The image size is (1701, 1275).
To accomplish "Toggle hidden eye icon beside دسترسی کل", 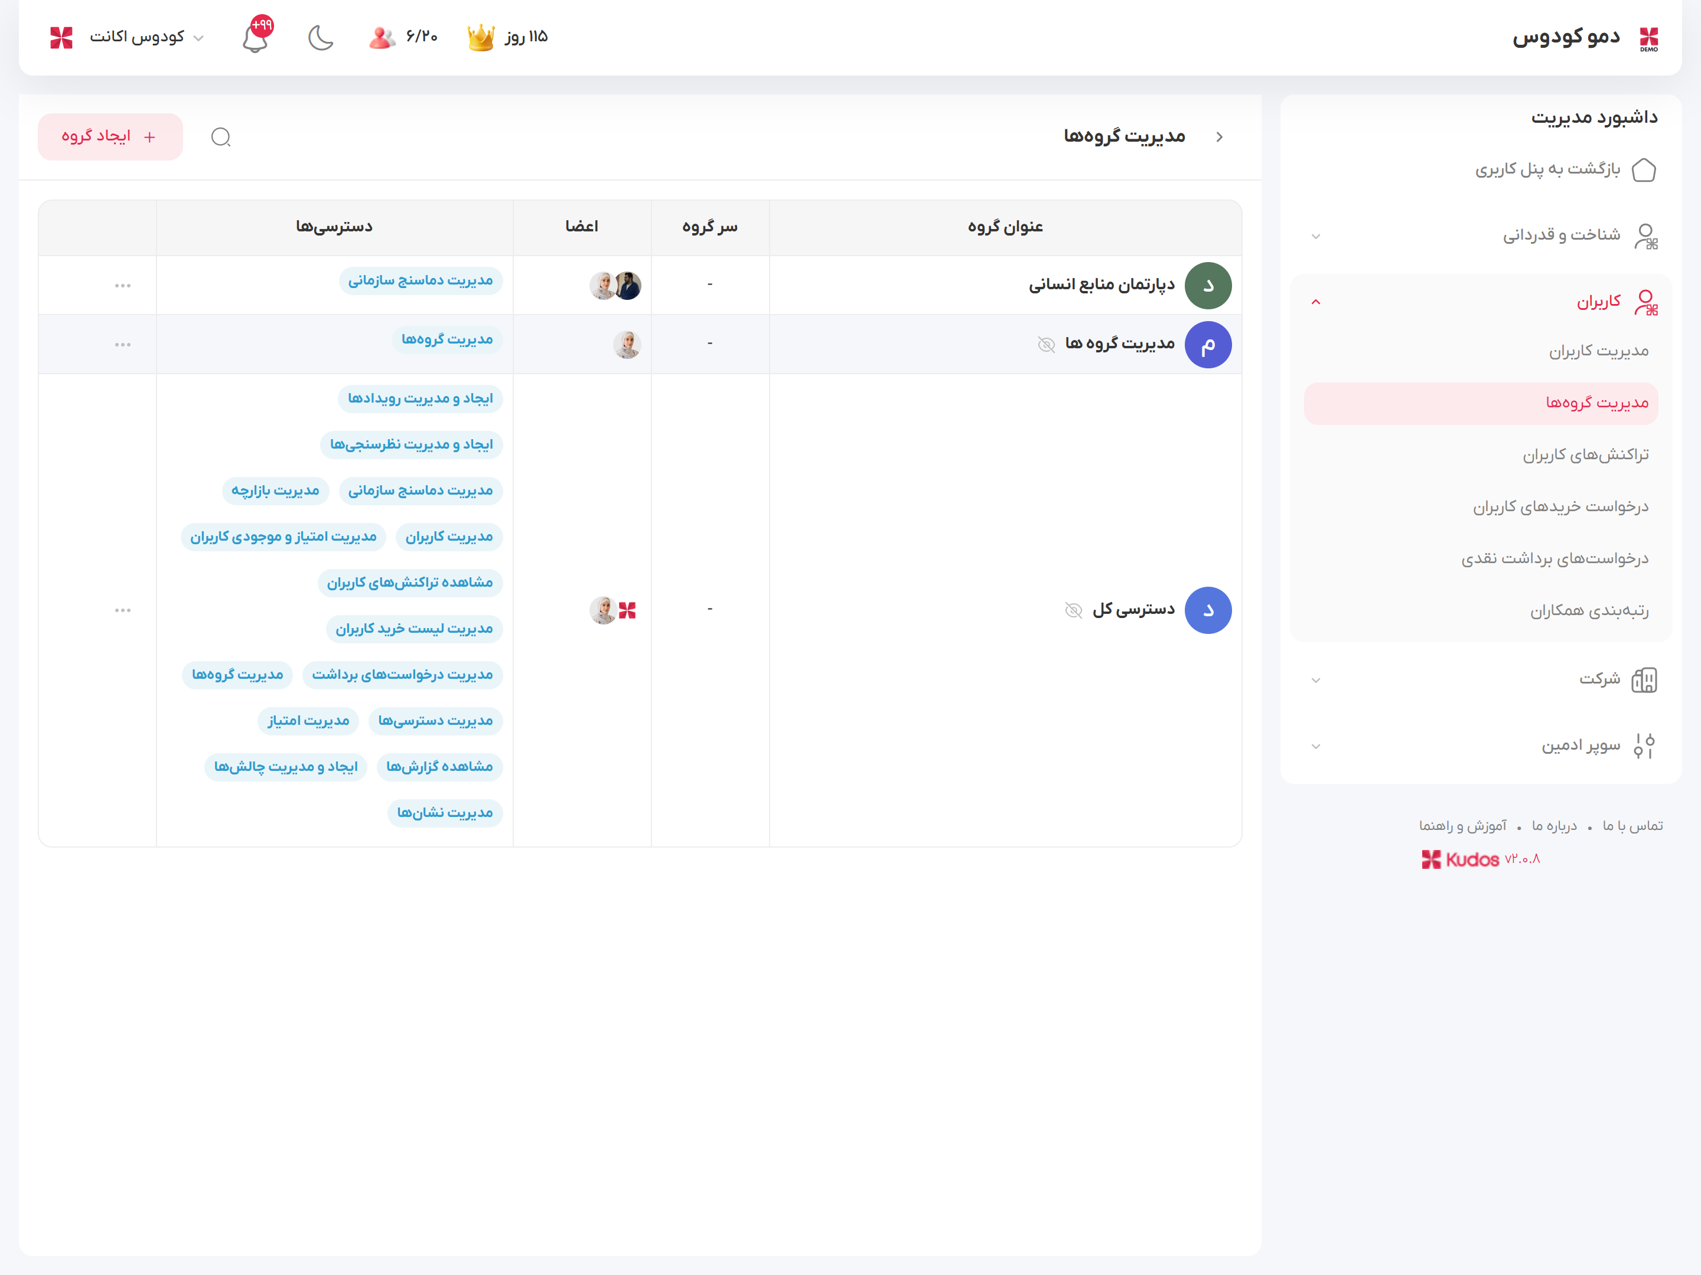I will (x=1074, y=610).
